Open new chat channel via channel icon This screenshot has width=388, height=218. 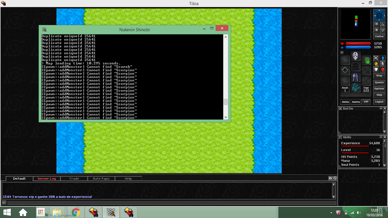[x=331, y=178]
